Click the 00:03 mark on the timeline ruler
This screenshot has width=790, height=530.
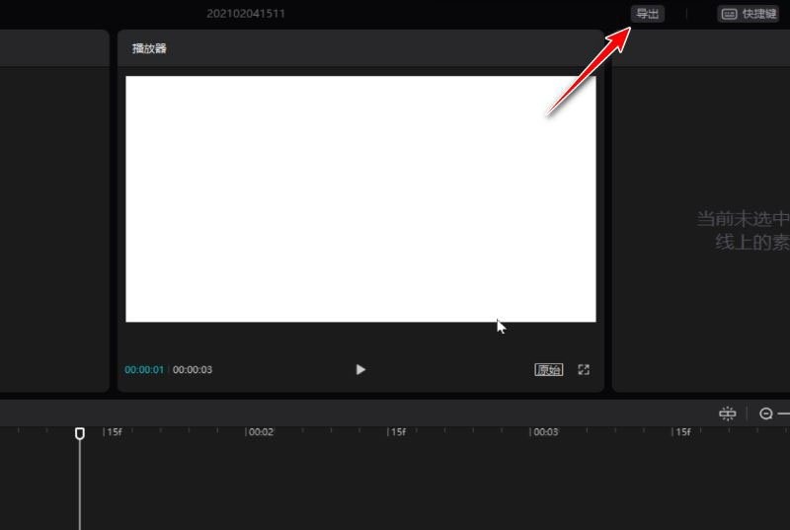click(546, 432)
